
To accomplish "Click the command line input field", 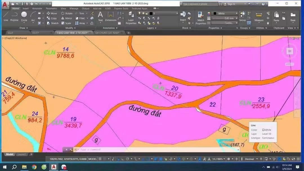I will pyautogui.click(x=157, y=150).
